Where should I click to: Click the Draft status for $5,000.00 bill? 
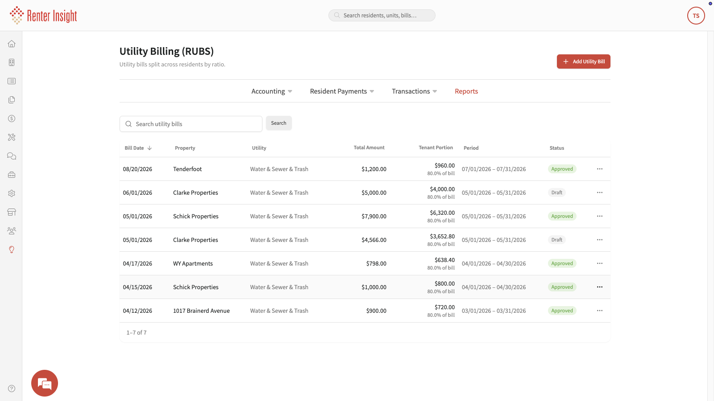pos(557,192)
